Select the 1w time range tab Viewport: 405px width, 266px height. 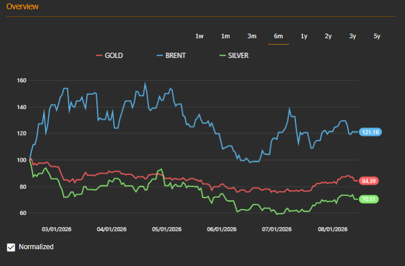click(199, 36)
